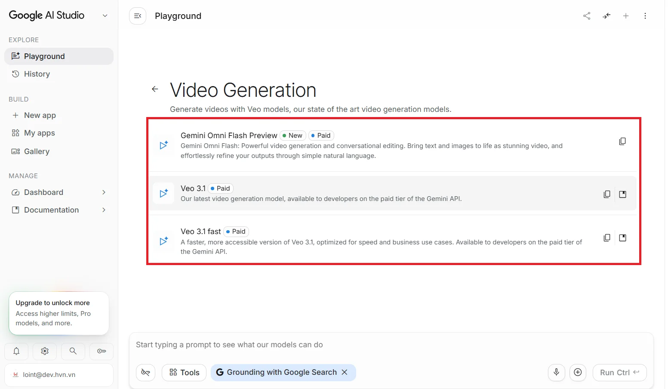The width and height of the screenshot is (668, 389).
Task: Open the Gallery from the sidebar
Action: pos(59,151)
